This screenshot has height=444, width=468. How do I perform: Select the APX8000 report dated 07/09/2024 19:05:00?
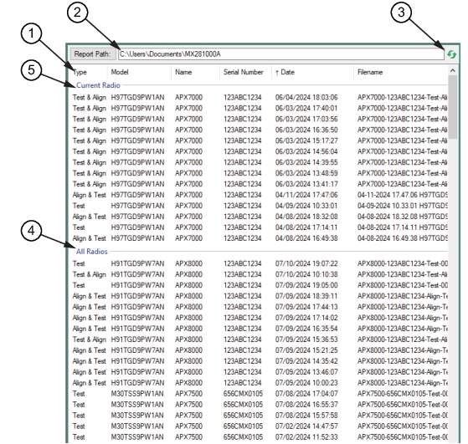pos(260,285)
